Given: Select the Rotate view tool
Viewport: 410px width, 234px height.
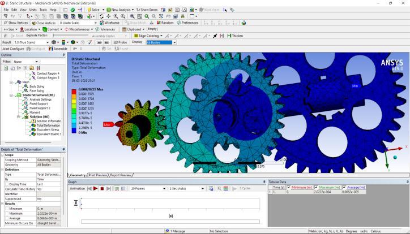Looking at the screenshot, I should pos(102,16).
